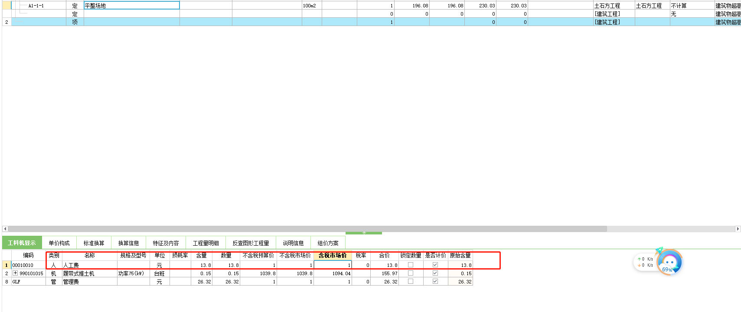Click the [建筑工程] cell in highlighted row
The image size is (741, 312).
tap(614, 22)
